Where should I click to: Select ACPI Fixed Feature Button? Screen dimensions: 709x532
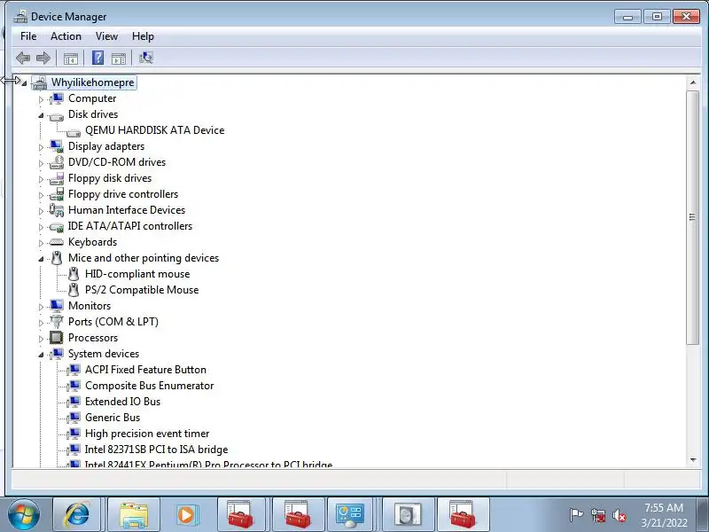tap(145, 370)
